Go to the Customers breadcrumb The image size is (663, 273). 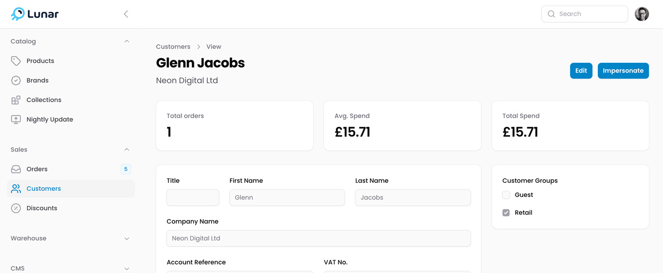pyautogui.click(x=173, y=46)
